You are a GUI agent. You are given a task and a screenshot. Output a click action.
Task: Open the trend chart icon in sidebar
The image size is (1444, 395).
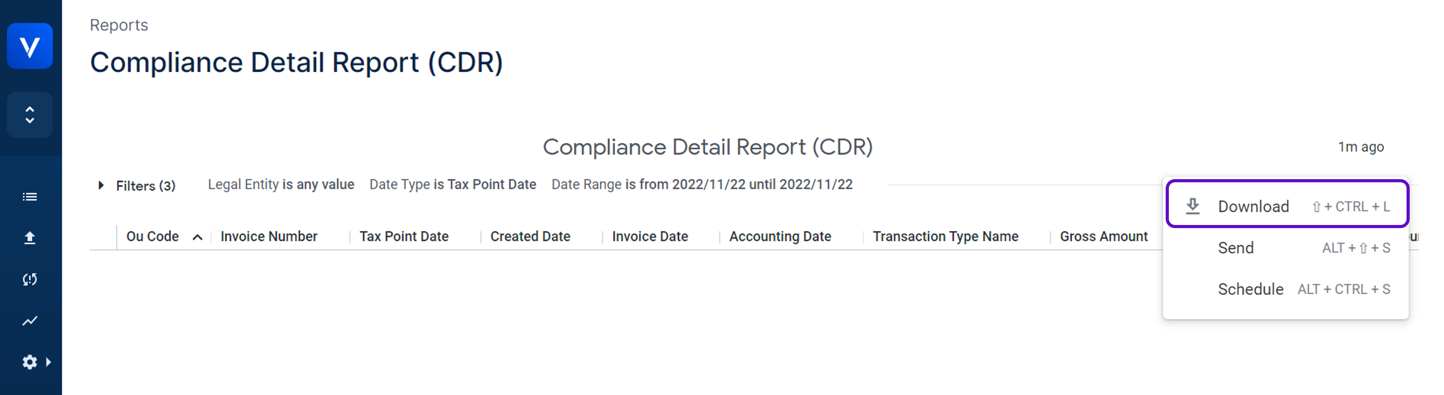pyautogui.click(x=30, y=320)
